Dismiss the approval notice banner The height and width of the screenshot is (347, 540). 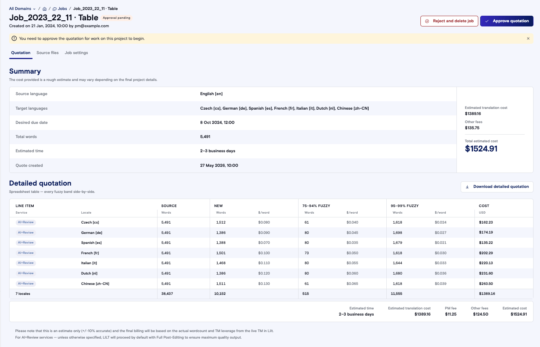(528, 38)
